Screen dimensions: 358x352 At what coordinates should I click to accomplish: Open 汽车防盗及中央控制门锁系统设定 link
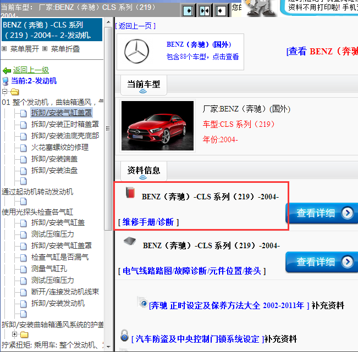[198, 339]
